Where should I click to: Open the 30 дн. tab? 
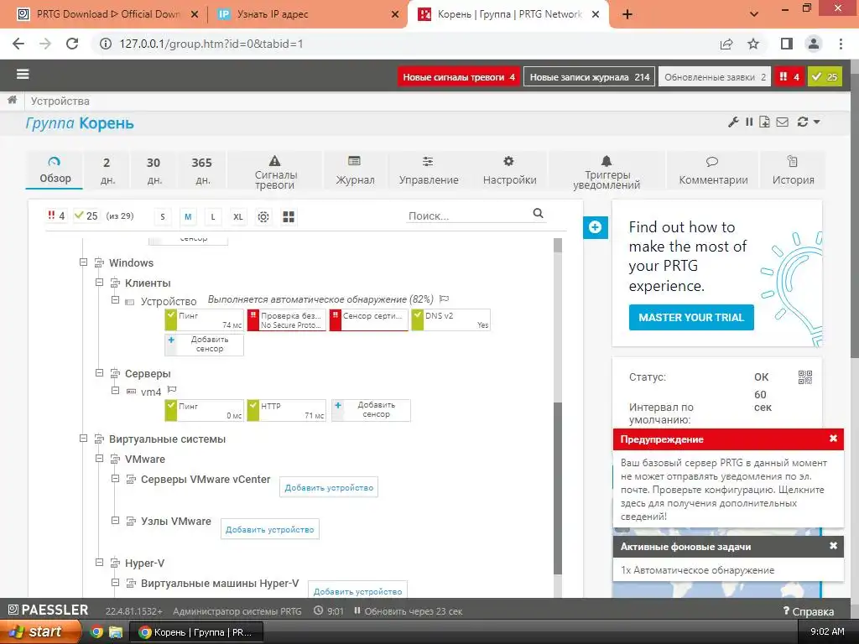pos(154,170)
